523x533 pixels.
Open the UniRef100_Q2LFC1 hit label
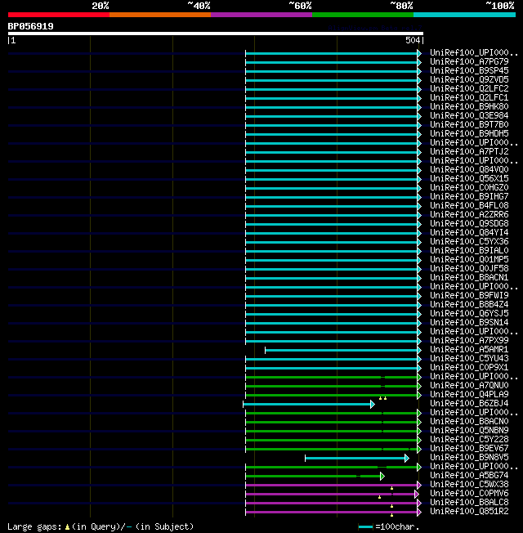coord(469,97)
